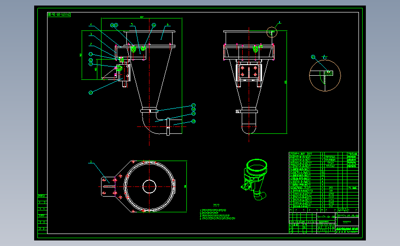400x246 pixels.
Task: Select balloon 16 above the front view hopper
Action: pos(154,25)
